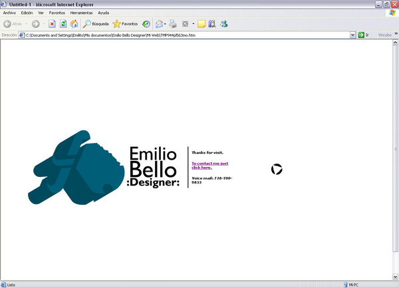This screenshot has width=399, height=288.
Task: Print the page using printer icon
Action: pyautogui.click(x=173, y=24)
